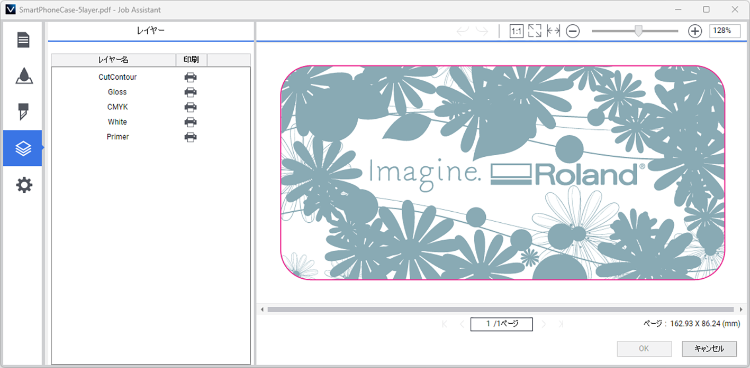This screenshot has height=368, width=750.
Task: Go to first page button
Action: [445, 324]
